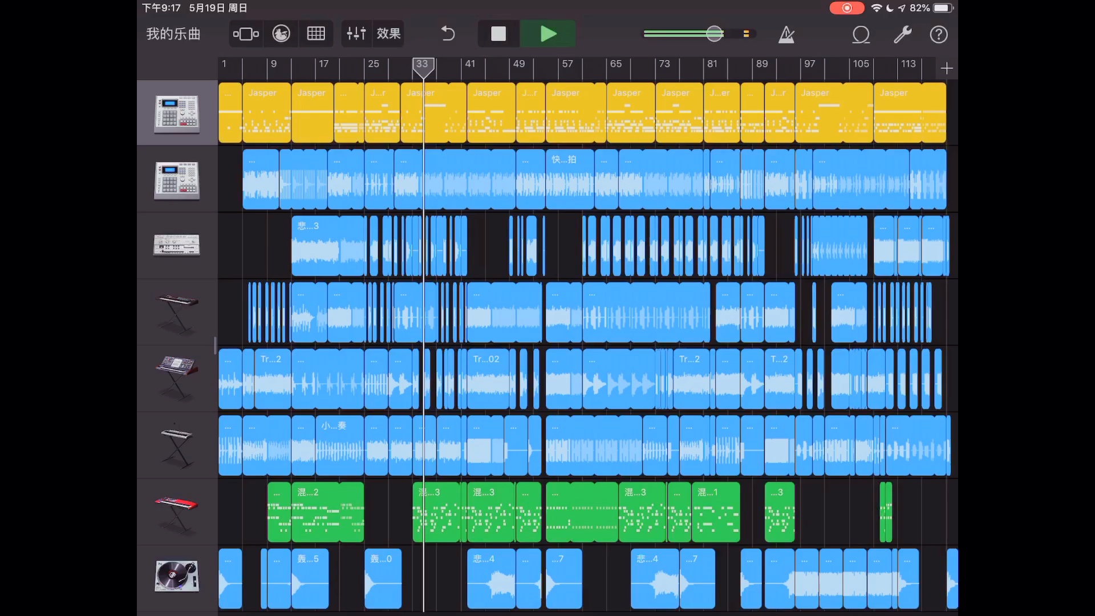Image resolution: width=1095 pixels, height=616 pixels.
Task: Tap the screen recording indicator in status bar
Action: tap(846, 8)
